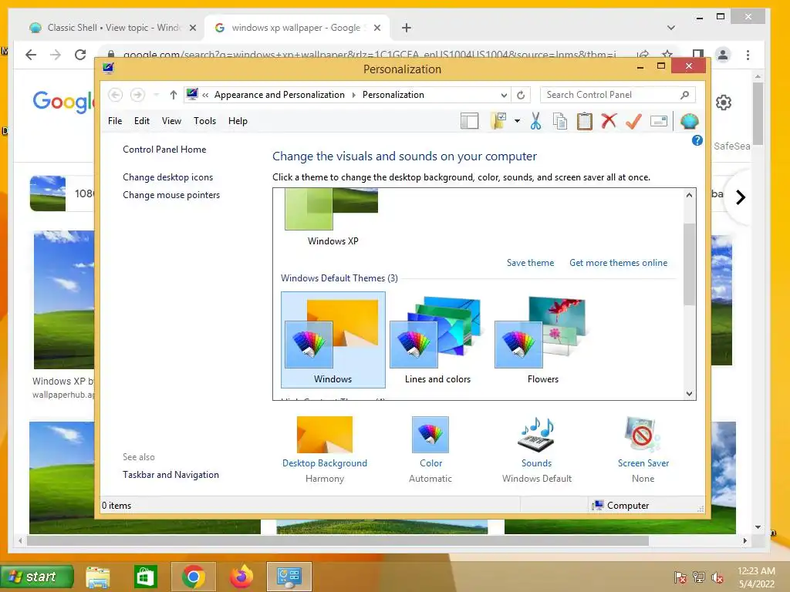Open Change mouse pointers link

pyautogui.click(x=171, y=195)
